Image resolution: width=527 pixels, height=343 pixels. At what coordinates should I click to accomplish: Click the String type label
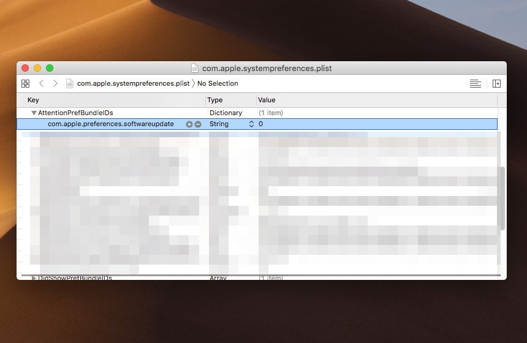[x=219, y=124]
